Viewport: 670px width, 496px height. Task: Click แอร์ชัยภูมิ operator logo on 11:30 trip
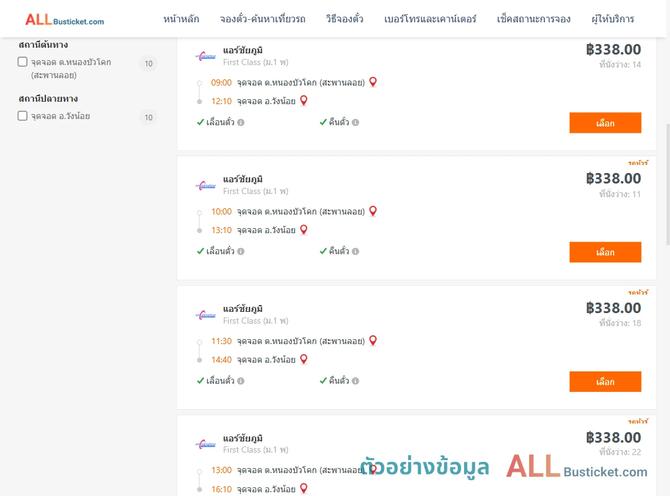click(205, 315)
